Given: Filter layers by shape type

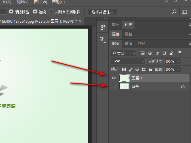Looking at the screenshot, I should (164, 53).
